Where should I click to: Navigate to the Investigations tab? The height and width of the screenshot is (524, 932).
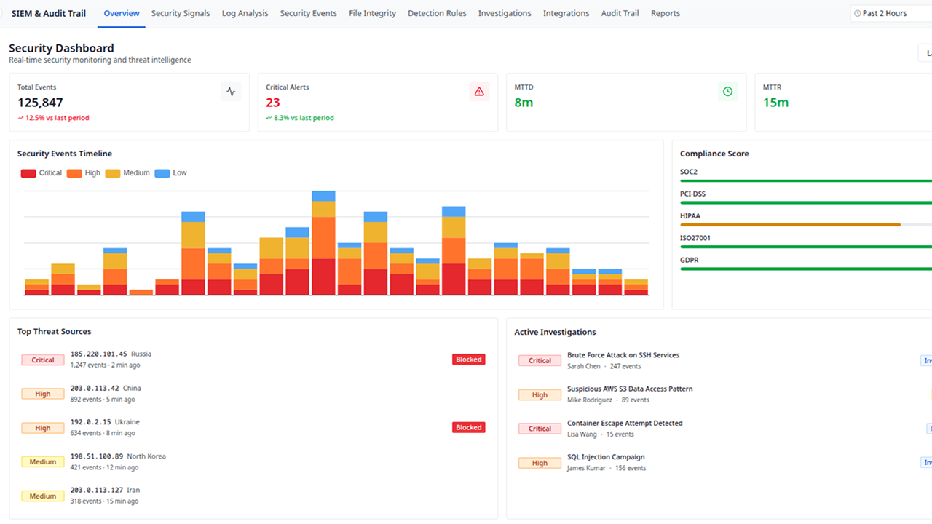pos(505,13)
